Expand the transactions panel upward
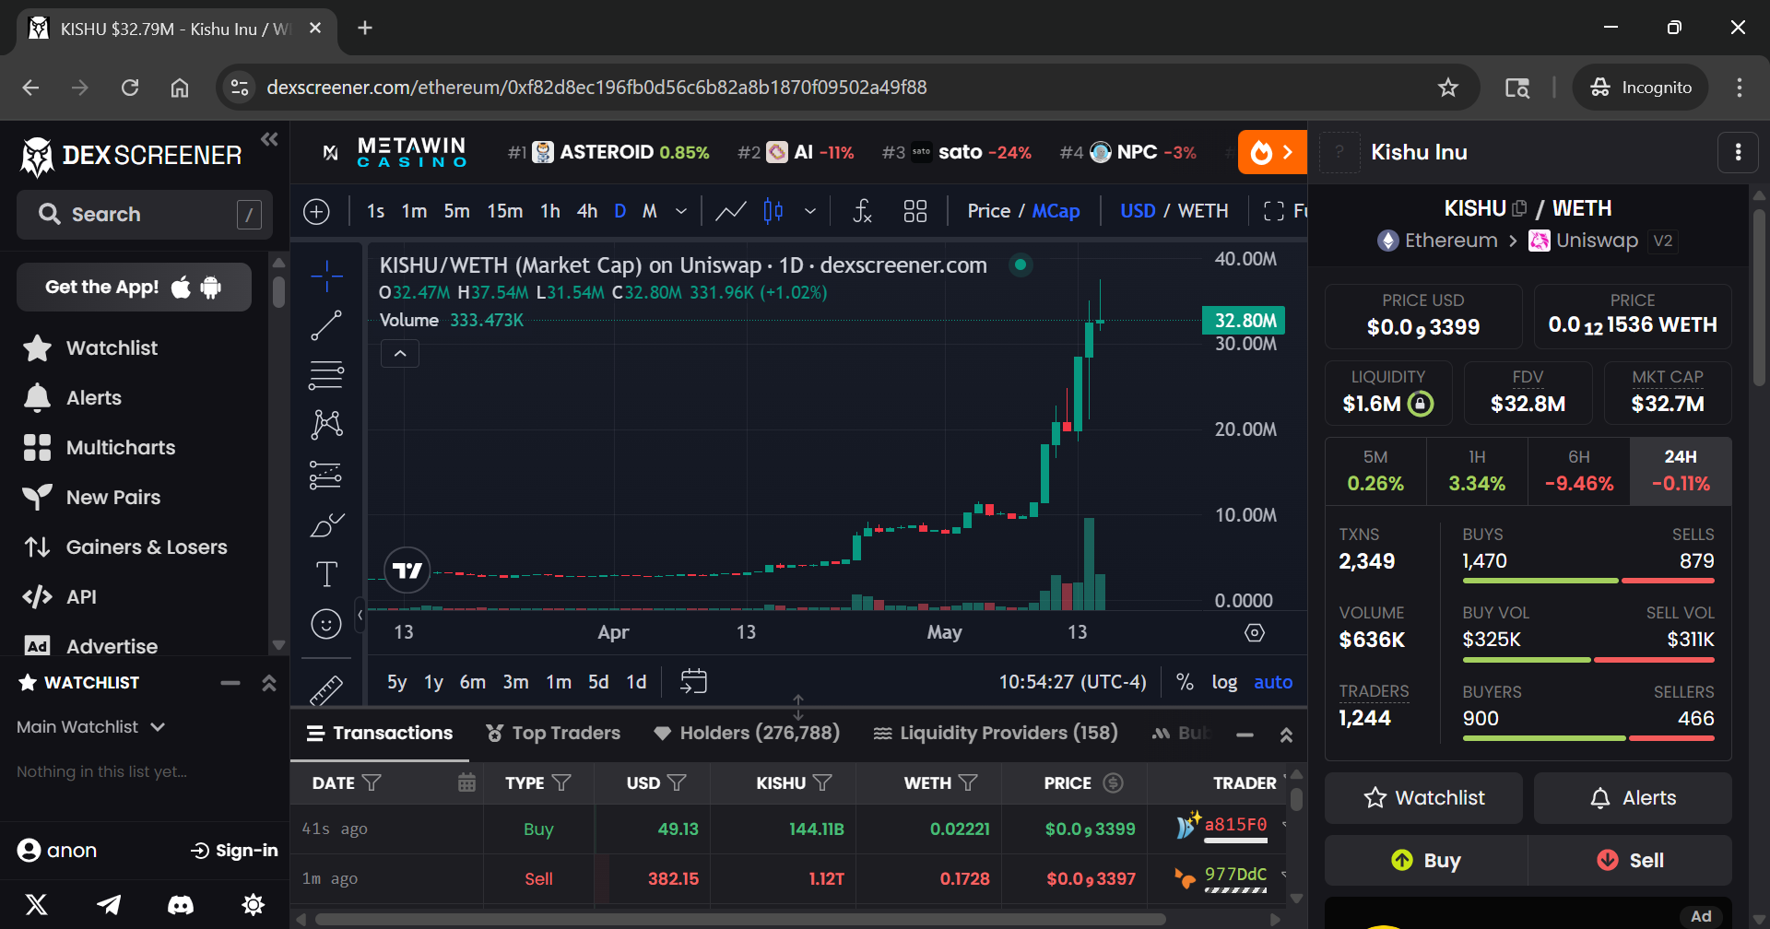Screen dimensions: 1770x929 click(1286, 735)
